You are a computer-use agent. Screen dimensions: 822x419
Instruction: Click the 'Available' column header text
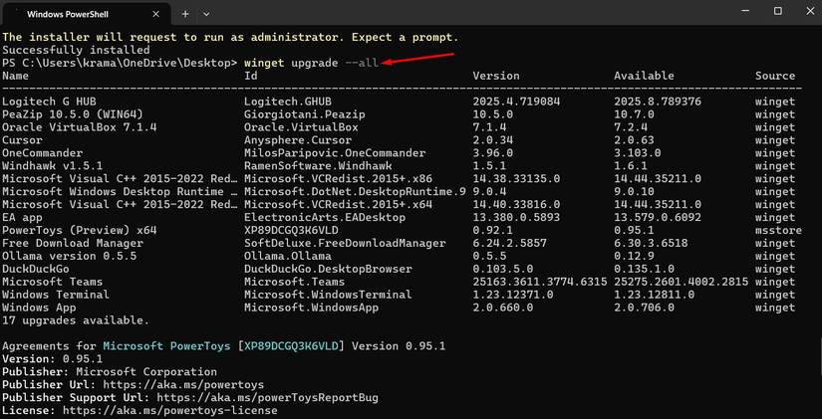coord(645,76)
